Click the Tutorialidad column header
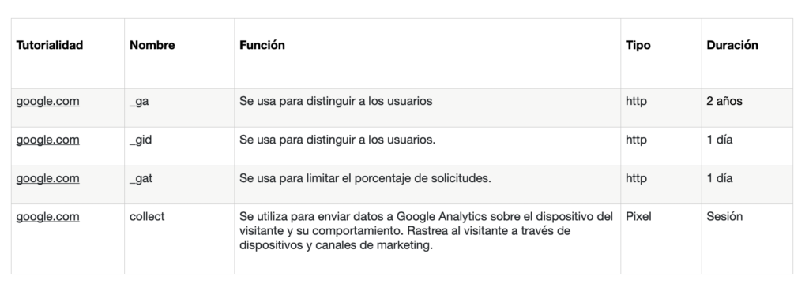The image size is (809, 291). (x=50, y=45)
